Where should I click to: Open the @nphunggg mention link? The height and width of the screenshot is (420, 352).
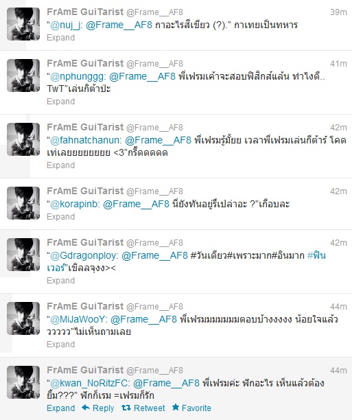(x=78, y=77)
